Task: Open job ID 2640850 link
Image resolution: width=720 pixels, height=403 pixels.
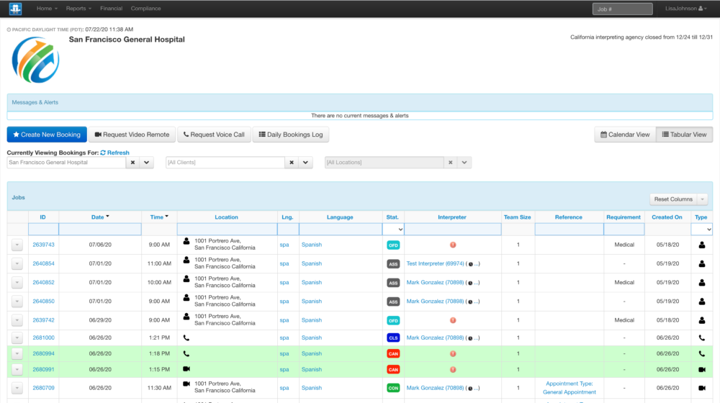Action: tap(43, 302)
